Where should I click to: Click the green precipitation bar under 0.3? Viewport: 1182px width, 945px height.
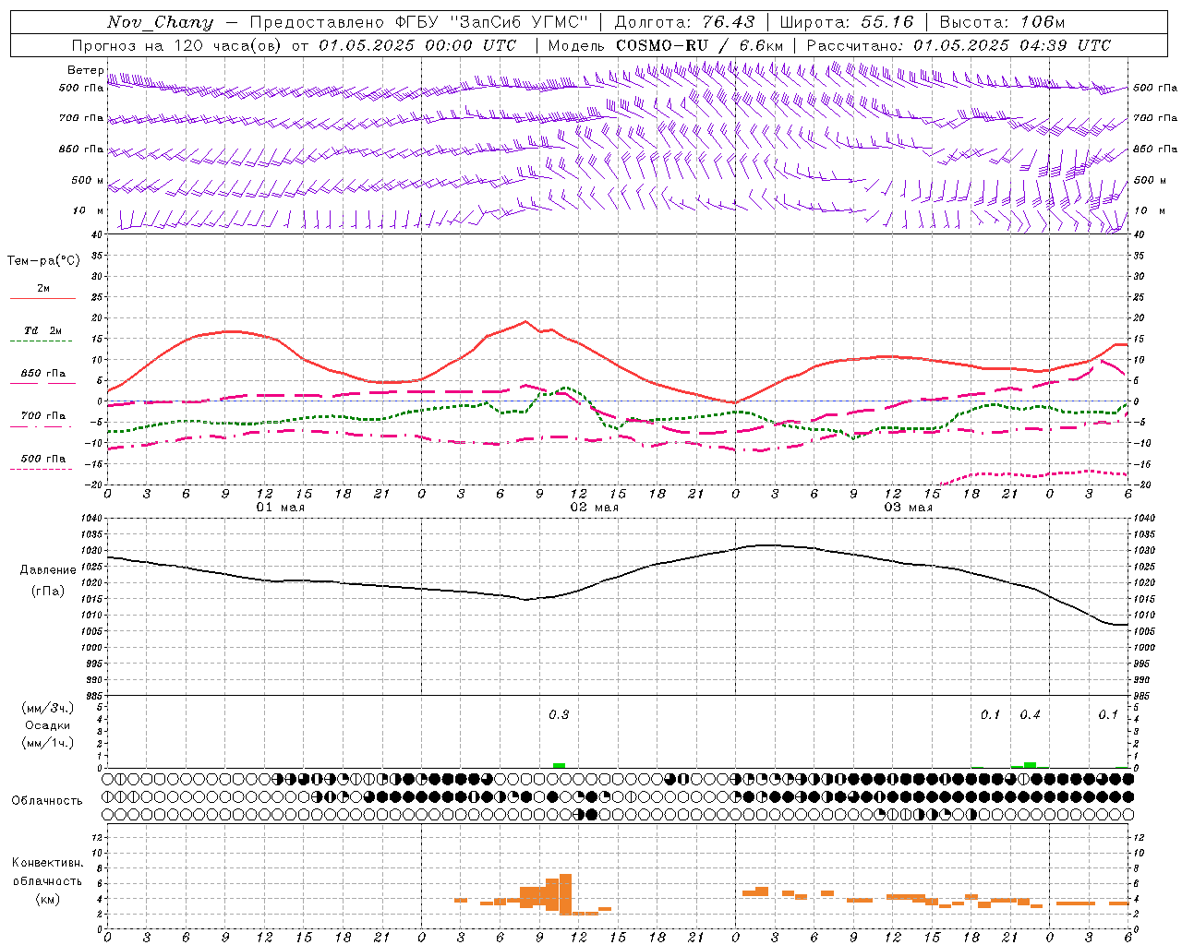click(559, 765)
